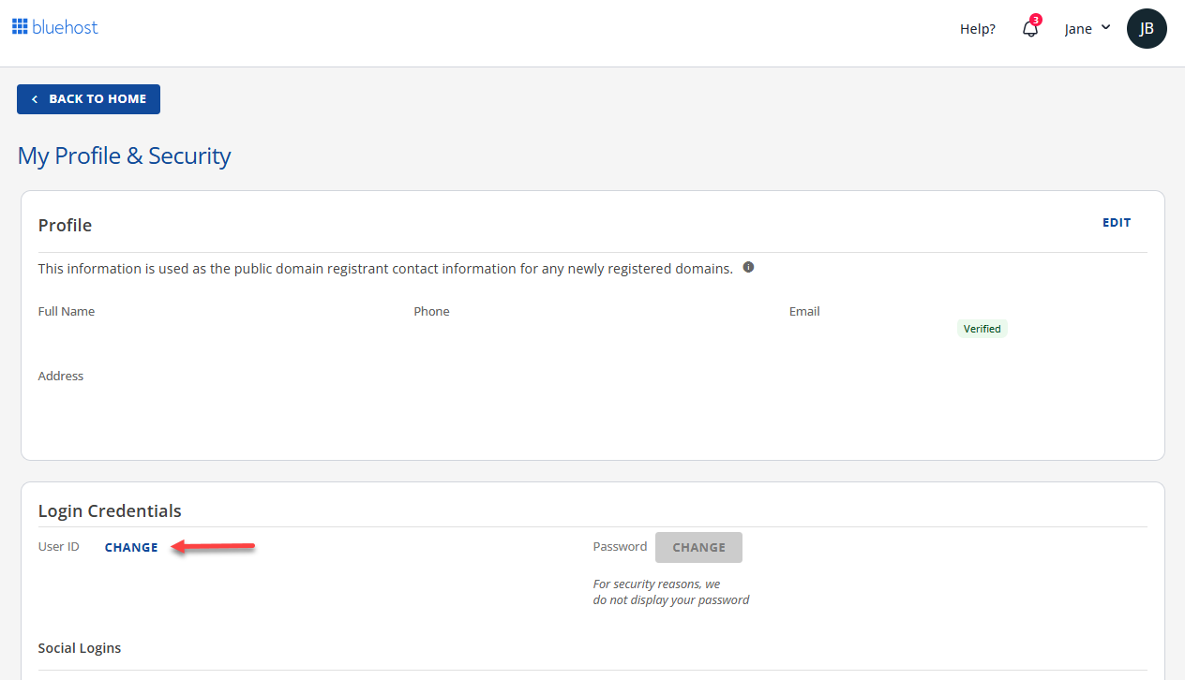The height and width of the screenshot is (680, 1185).
Task: Open the Help? menu
Action: [977, 29]
